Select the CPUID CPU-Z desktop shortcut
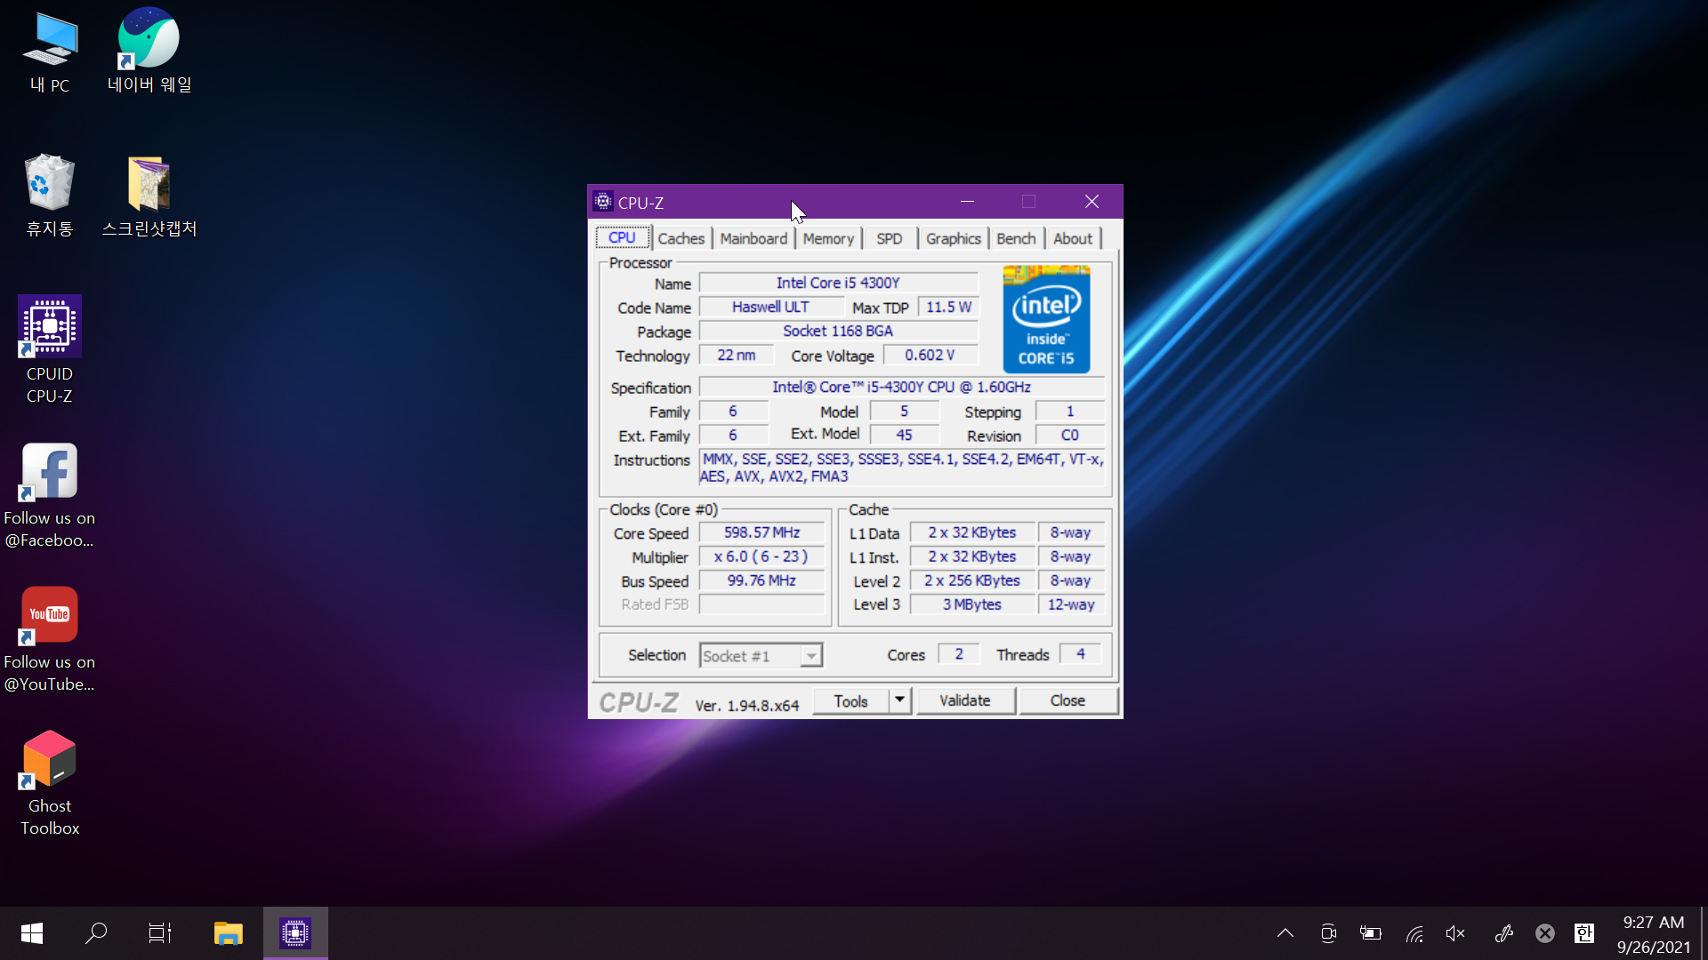1708x960 pixels. click(x=50, y=349)
